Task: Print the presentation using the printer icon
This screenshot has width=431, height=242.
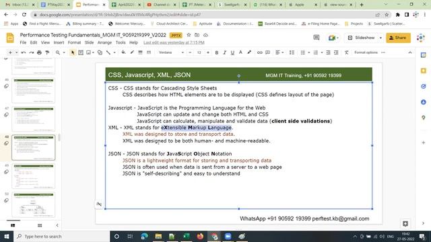Action: 39,52
